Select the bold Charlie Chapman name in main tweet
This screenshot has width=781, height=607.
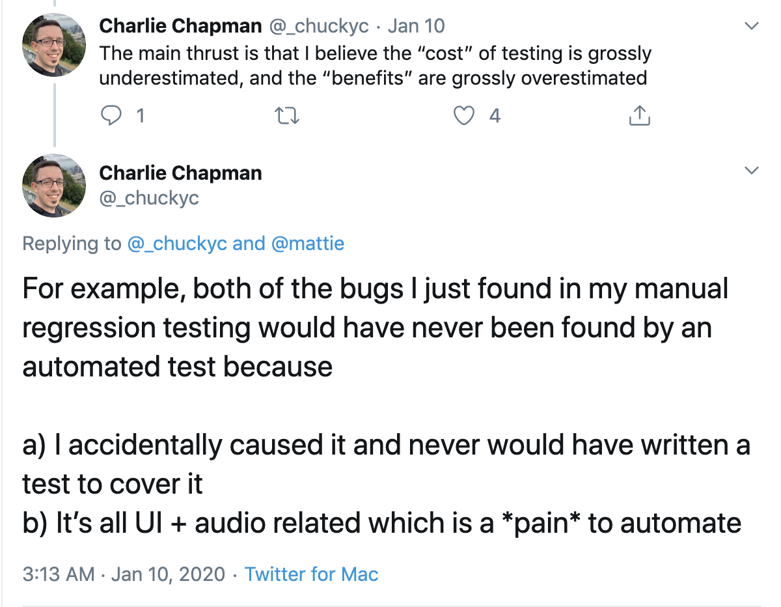pyautogui.click(x=181, y=173)
